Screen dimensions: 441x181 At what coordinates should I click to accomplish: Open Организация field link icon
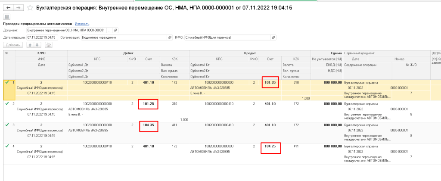pos(170,37)
